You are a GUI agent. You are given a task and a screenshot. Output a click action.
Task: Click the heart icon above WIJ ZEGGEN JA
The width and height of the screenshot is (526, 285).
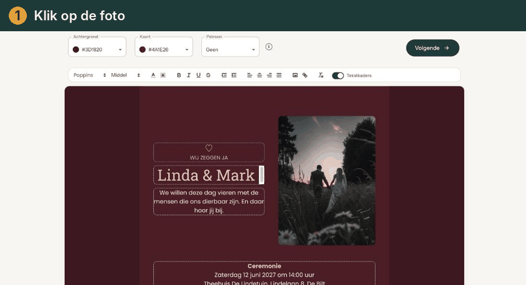209,148
